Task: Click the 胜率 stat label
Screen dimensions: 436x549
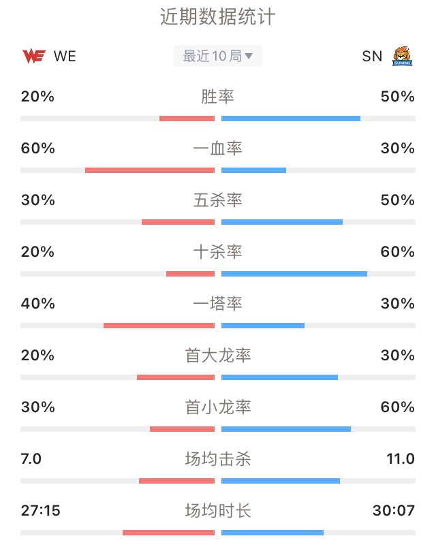Action: tap(217, 96)
